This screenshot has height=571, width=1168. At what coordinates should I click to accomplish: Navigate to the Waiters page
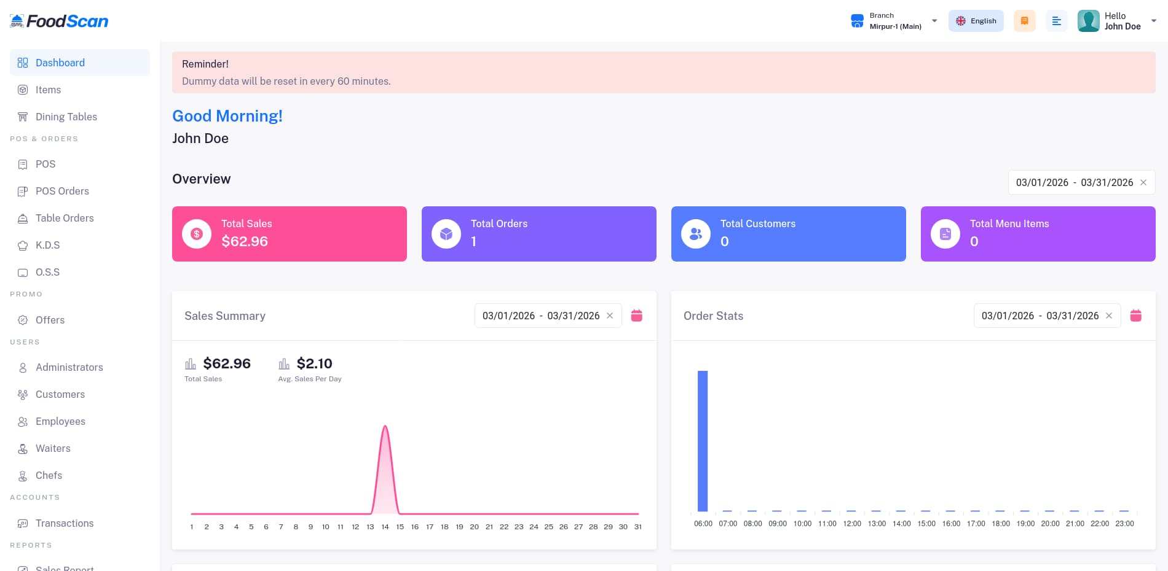click(x=53, y=448)
